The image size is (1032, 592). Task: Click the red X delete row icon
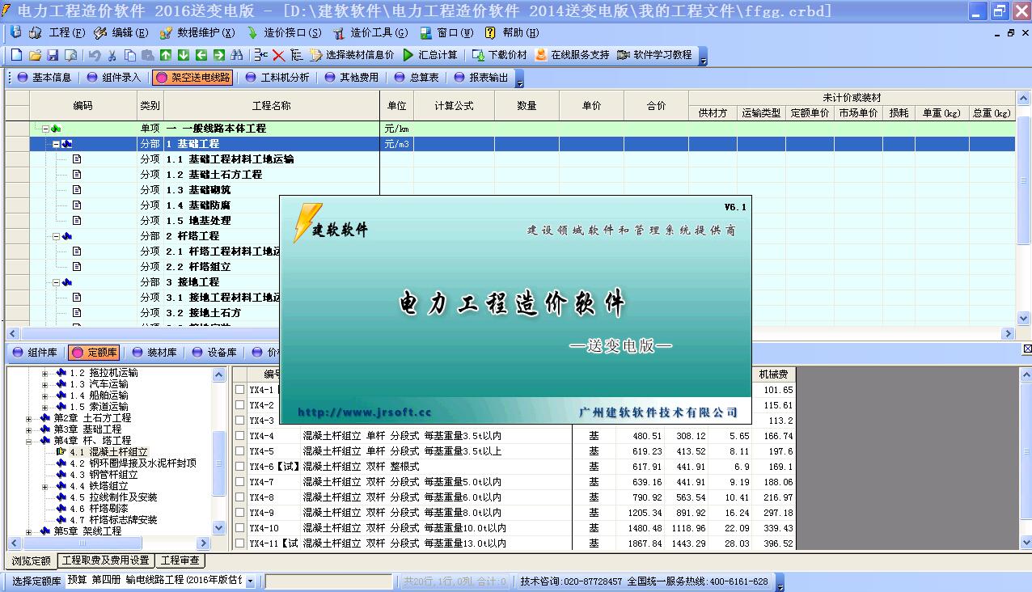point(277,54)
